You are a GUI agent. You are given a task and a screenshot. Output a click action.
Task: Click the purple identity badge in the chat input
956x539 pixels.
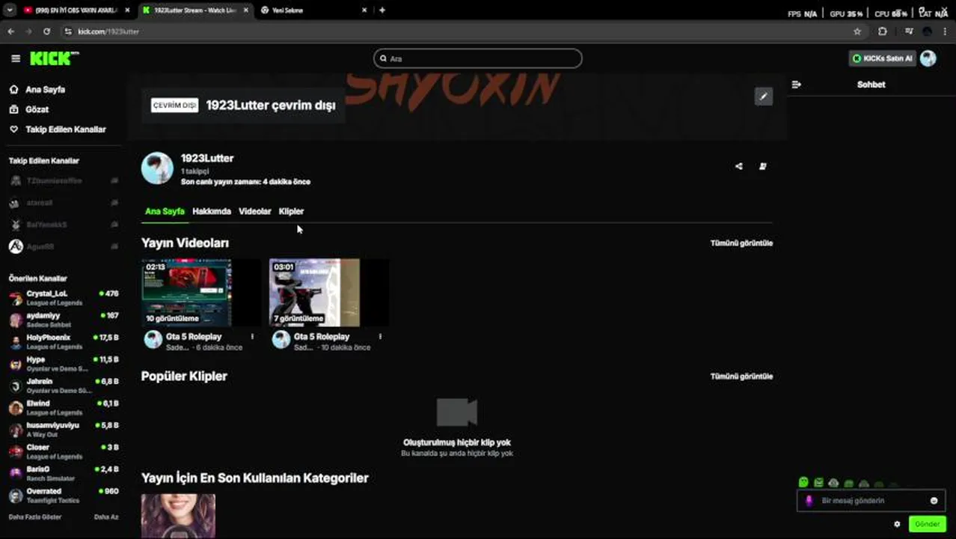(x=809, y=501)
